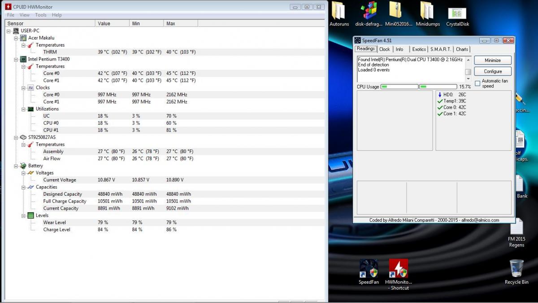Open the View menu in HWMonitor
The image size is (538, 303).
25,15
